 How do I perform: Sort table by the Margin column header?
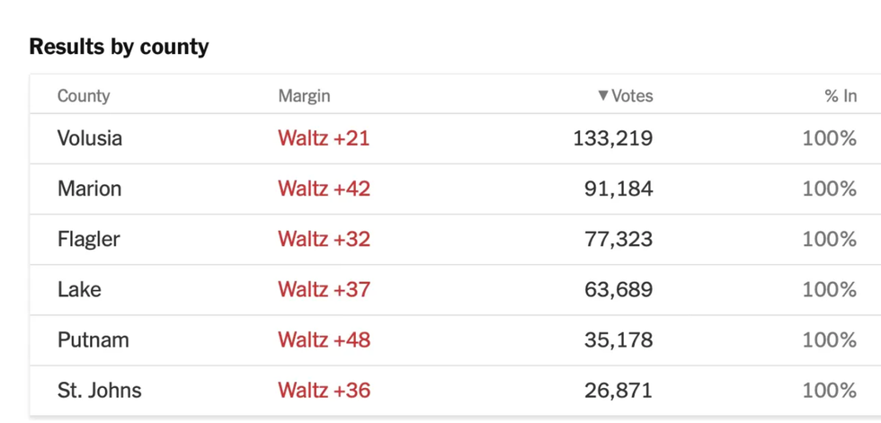coord(304,96)
